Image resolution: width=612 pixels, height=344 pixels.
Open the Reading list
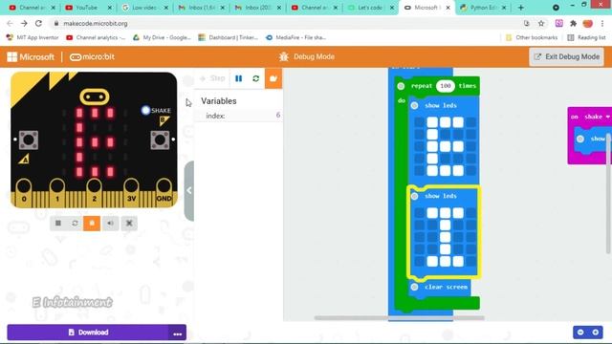(586, 37)
